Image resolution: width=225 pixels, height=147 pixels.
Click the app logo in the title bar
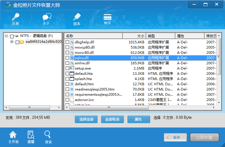8,5
